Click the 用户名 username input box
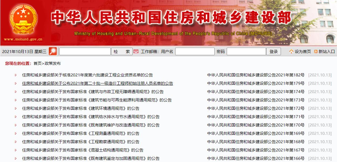This screenshot has height=162, width=337. (x=195, y=51)
